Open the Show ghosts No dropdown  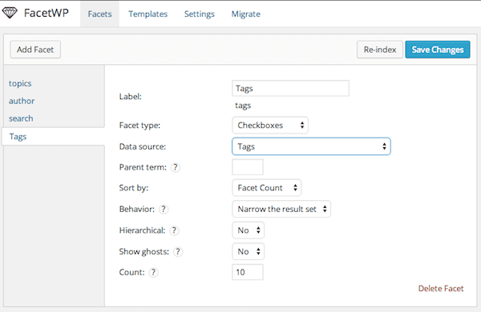pyautogui.click(x=249, y=252)
